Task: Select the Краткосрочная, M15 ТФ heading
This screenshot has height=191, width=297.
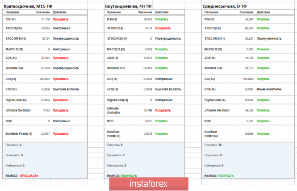Action: (28, 6)
